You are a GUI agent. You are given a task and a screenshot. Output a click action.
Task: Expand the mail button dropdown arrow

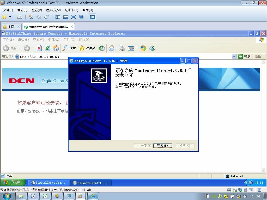tap(116, 48)
